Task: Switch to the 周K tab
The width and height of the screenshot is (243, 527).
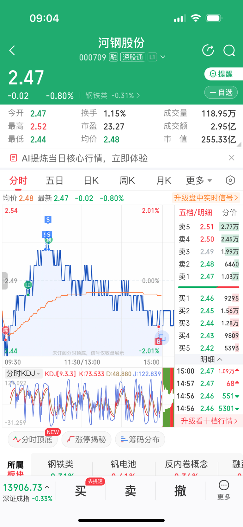Action: pos(127,181)
